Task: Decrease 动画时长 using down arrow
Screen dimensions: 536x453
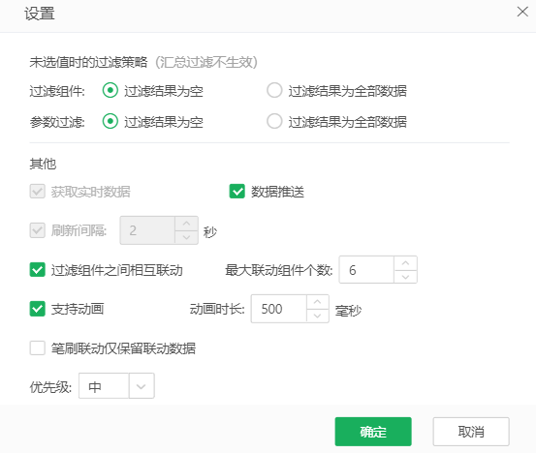Action: (317, 316)
